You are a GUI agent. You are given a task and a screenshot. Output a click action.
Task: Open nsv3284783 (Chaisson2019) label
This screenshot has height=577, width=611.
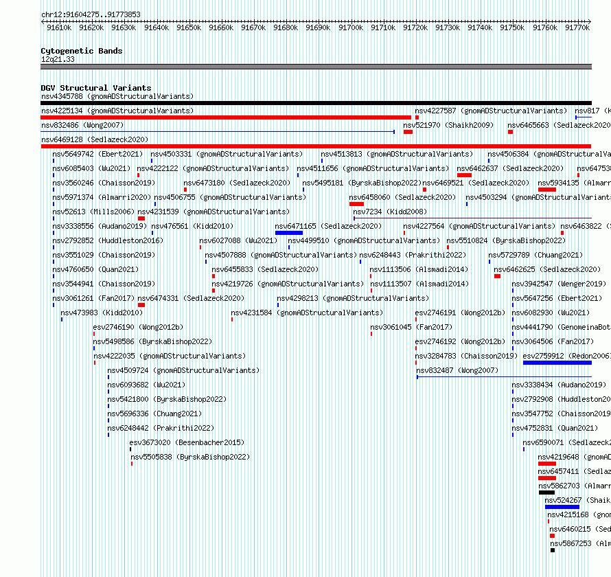point(466,356)
